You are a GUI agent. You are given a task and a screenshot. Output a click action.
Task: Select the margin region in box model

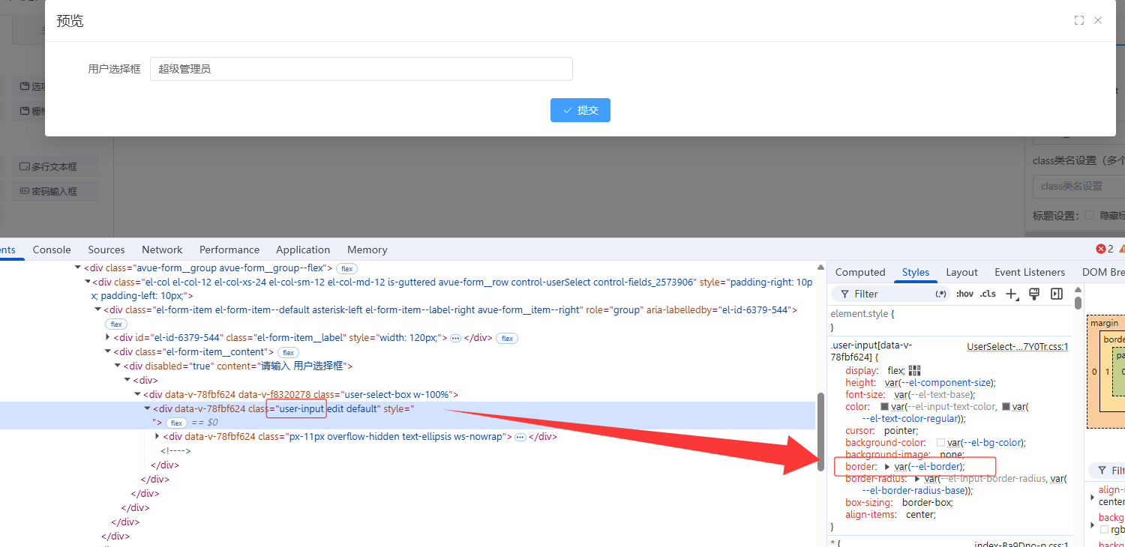pyautogui.click(x=1105, y=324)
